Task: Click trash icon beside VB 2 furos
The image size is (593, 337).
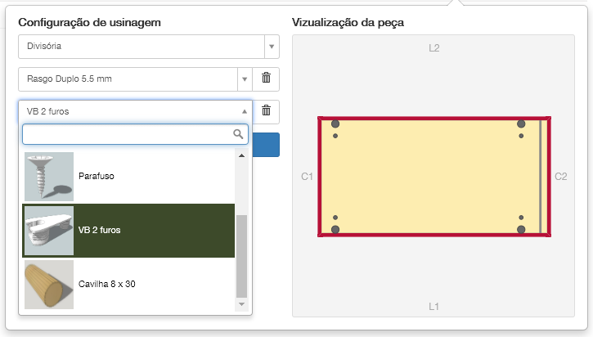Action: [266, 110]
